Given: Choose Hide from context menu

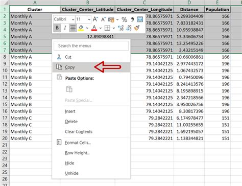Looking at the screenshot, I should [91, 163].
